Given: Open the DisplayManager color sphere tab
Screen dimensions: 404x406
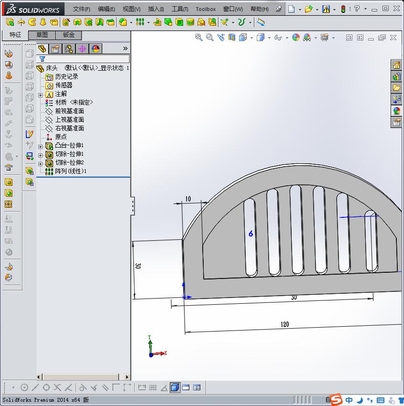Looking at the screenshot, I should 96,48.
